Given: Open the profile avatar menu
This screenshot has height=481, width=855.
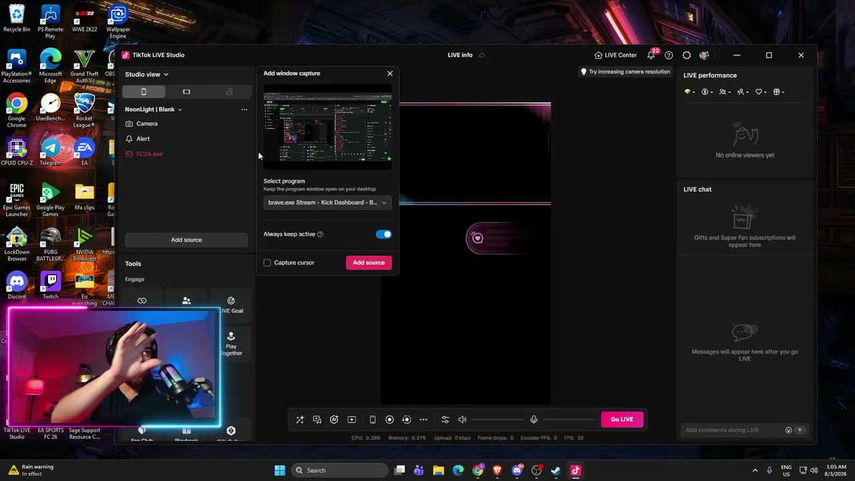Looking at the screenshot, I should [x=704, y=55].
